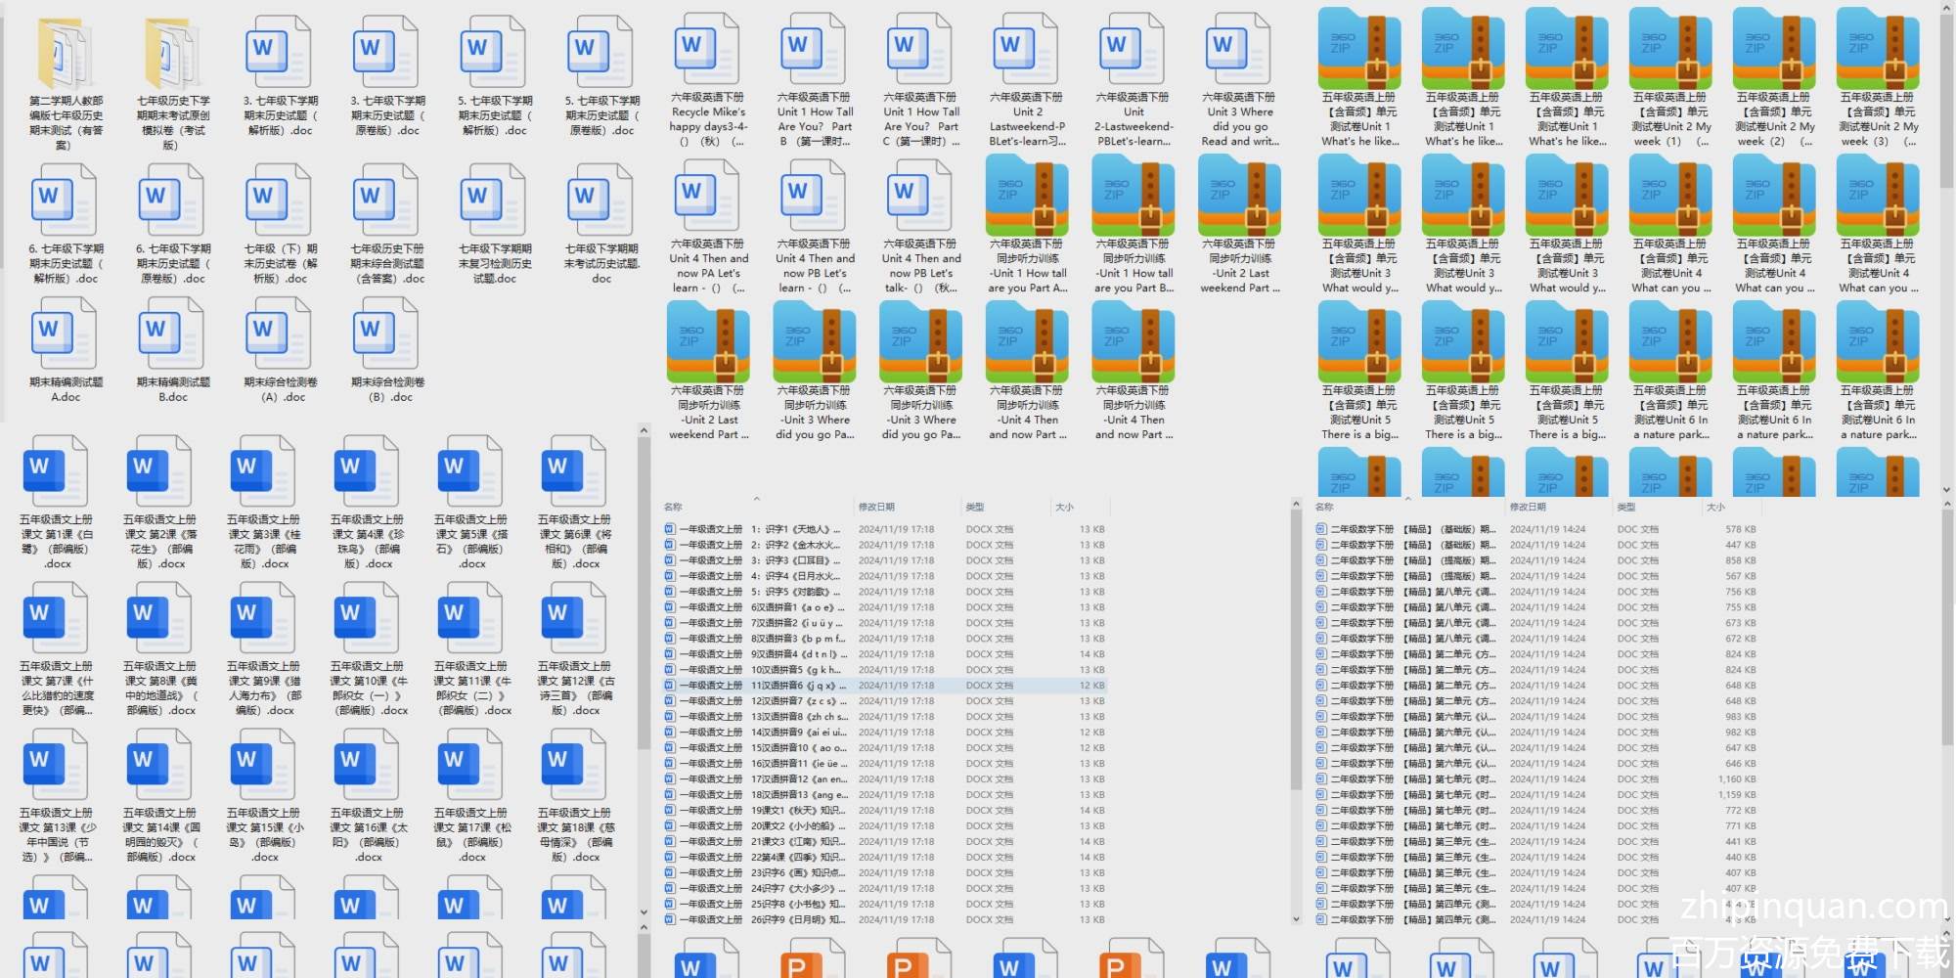Sort 一年级语文上册 list by 修改日期 column
Screen dimensions: 1956x978
pos(876,507)
